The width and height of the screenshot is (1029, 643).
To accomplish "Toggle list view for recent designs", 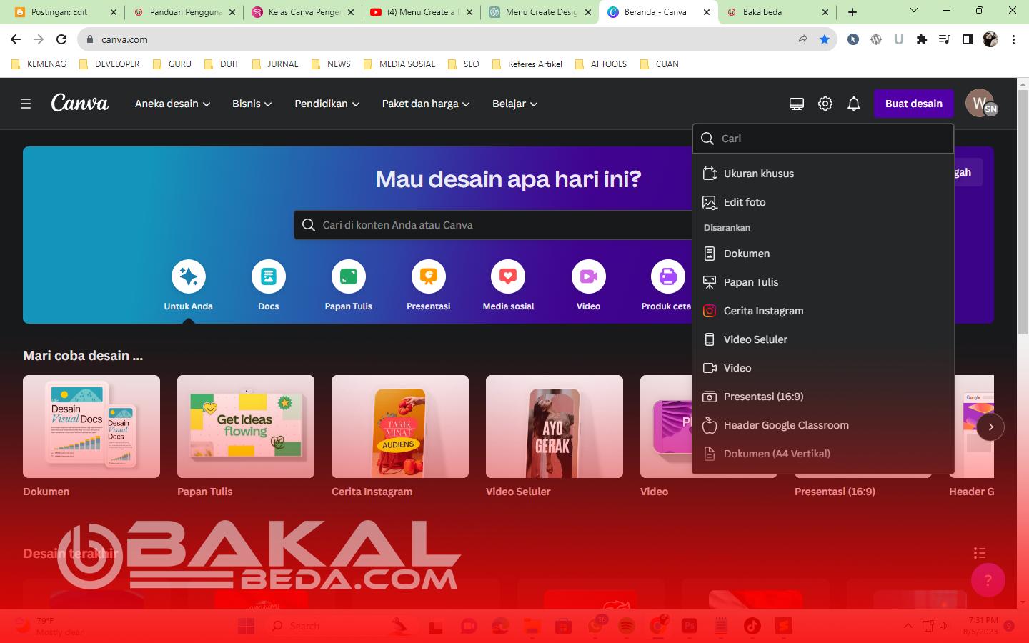I will 980,553.
